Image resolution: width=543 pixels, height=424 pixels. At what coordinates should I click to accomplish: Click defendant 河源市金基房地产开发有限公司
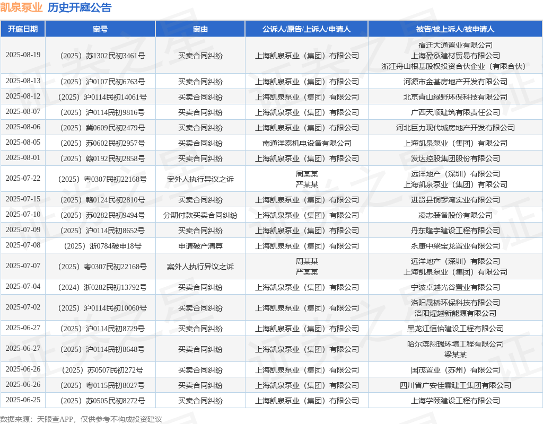click(455, 82)
